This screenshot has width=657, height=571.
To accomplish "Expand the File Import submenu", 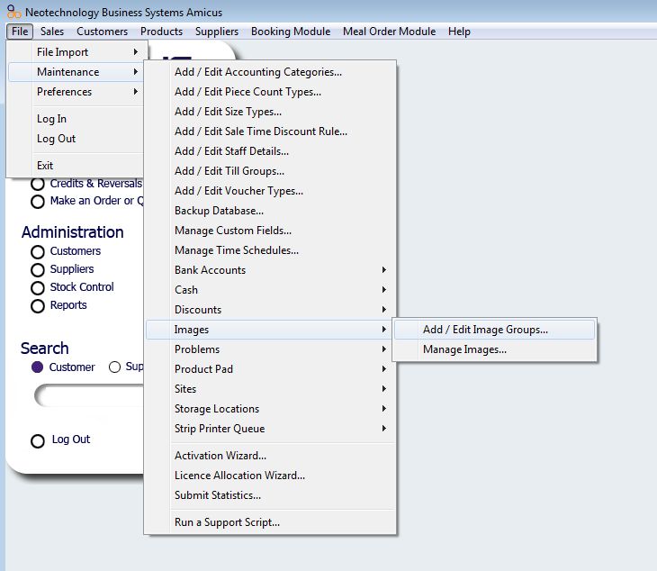I will 76,52.
